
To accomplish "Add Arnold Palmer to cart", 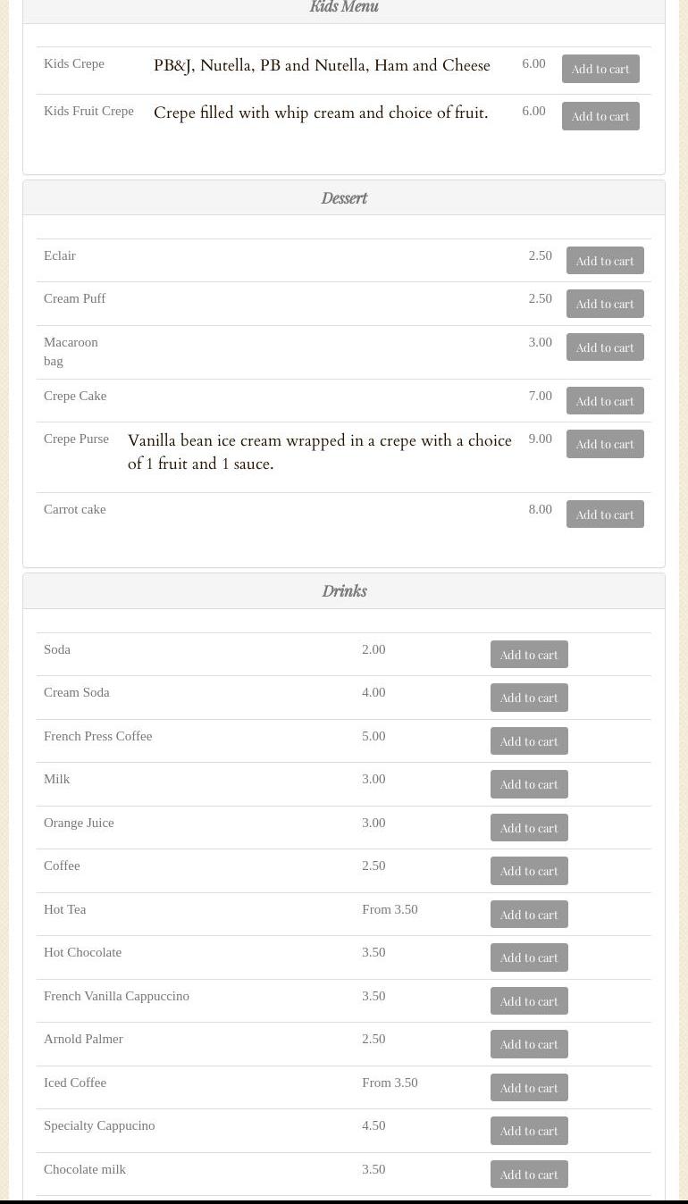I will (x=529, y=1044).
